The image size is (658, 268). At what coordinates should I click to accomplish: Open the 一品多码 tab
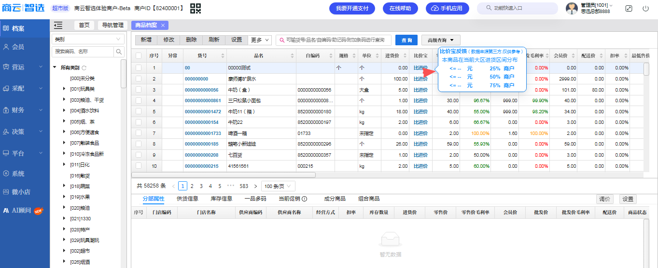pyautogui.click(x=255, y=199)
